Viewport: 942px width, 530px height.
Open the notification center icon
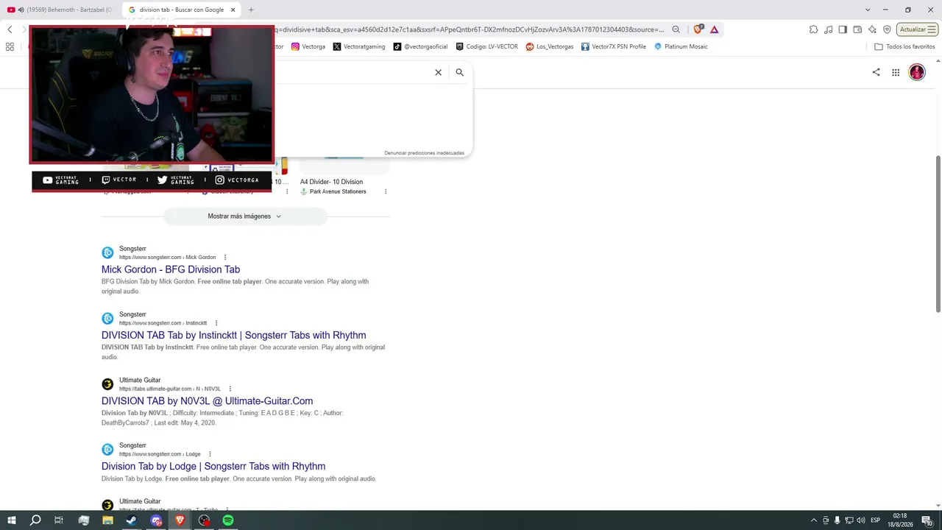(x=927, y=520)
